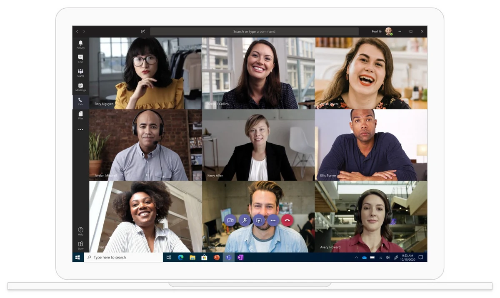Open Meetings calendar in sidebar
Screen dimensions: 500x298
point(80,87)
